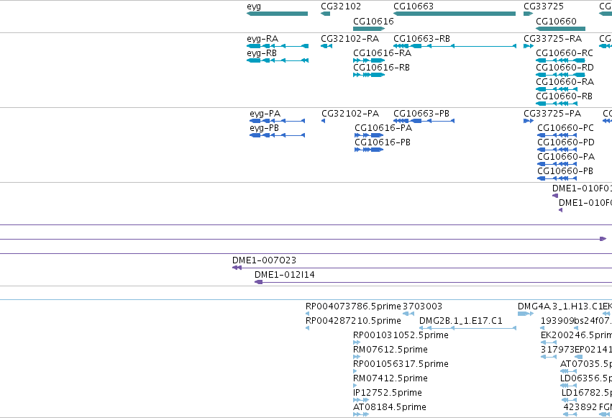This screenshot has width=612, height=418.
Task: Select the CG10660-PB protein label
Action: pyautogui.click(x=565, y=171)
